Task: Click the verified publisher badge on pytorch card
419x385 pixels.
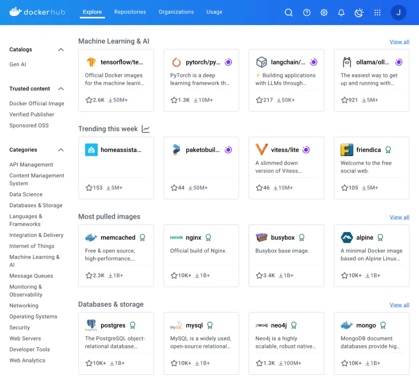Action: pos(228,62)
